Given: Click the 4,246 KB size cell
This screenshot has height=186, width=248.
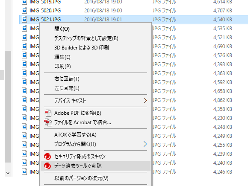Looking at the screenshot, I should pos(222,172).
